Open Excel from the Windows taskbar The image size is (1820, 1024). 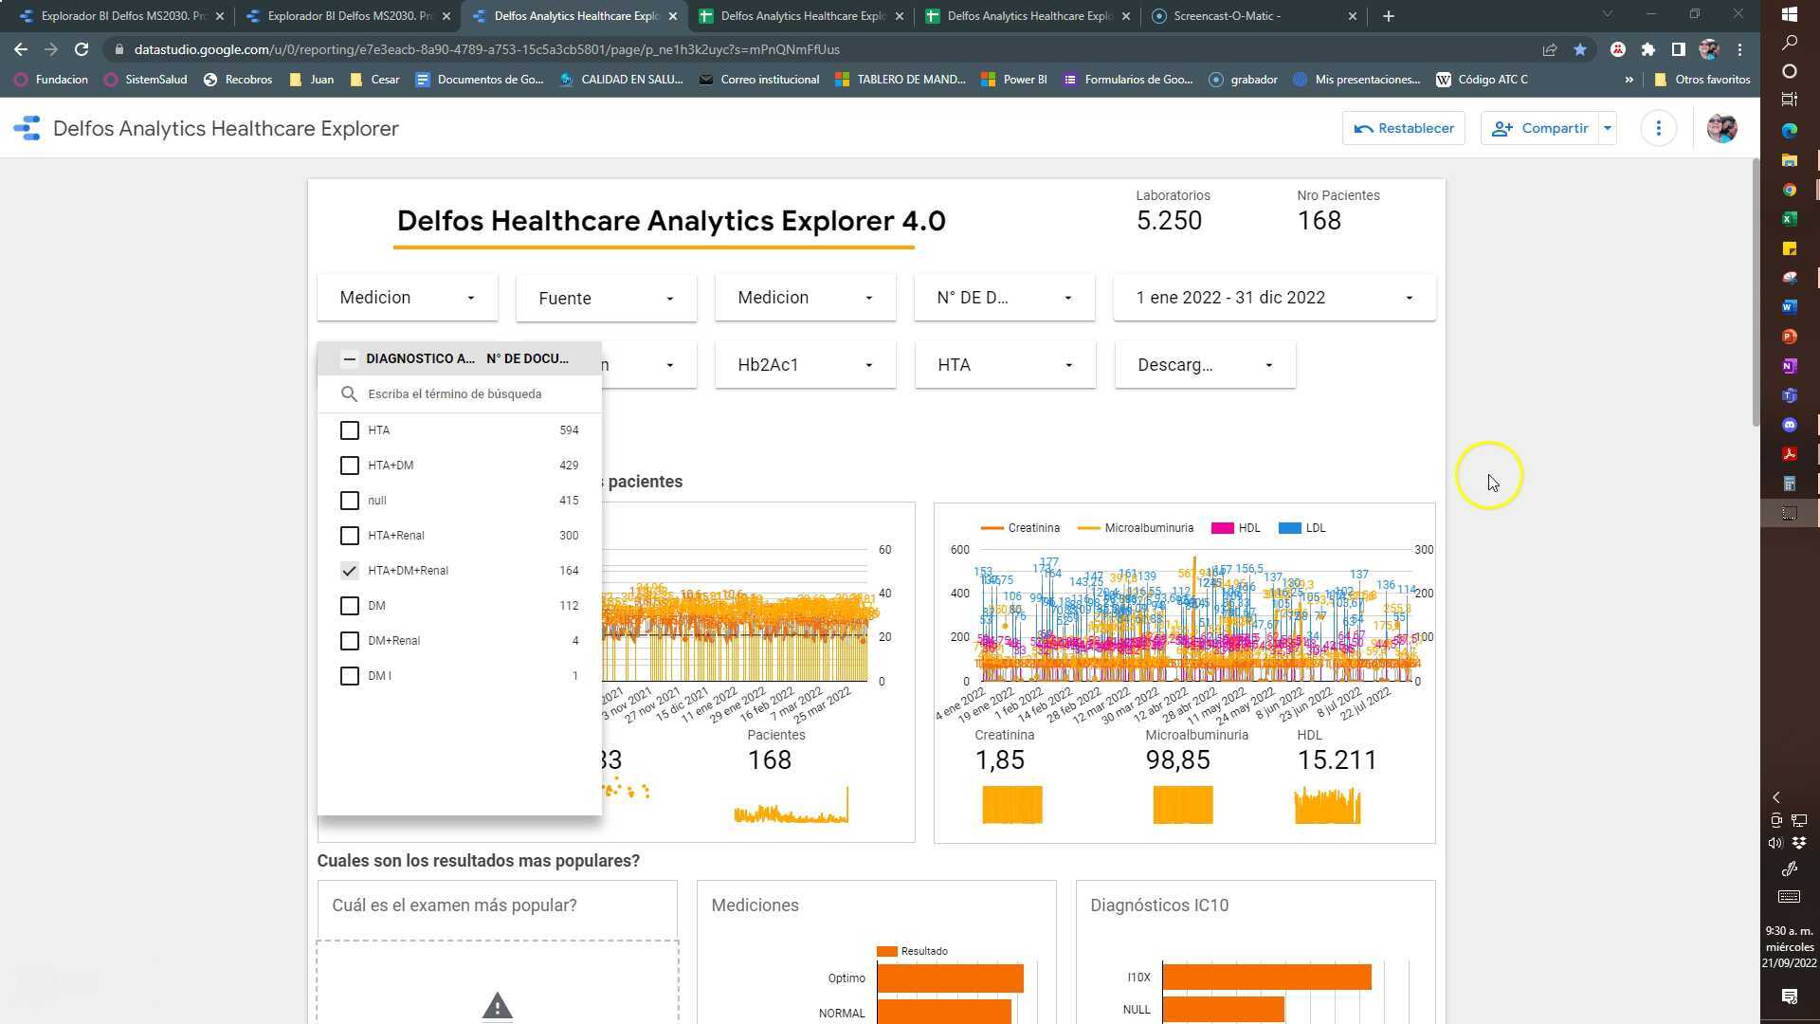[x=1789, y=219]
